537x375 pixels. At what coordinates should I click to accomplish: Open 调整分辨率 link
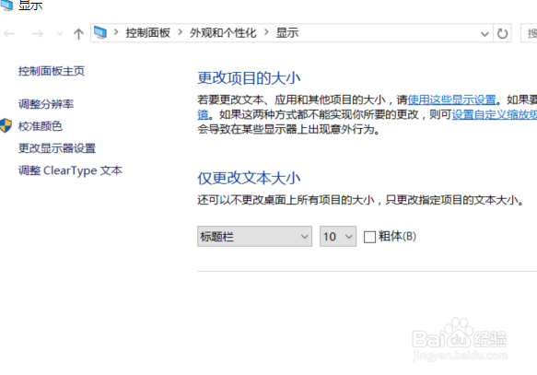pyautogui.click(x=46, y=104)
